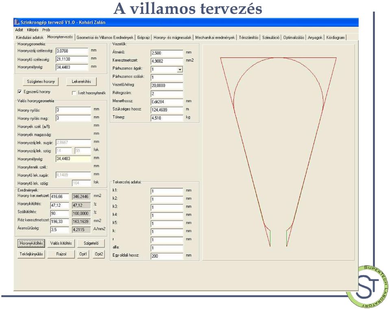Click the Horonykitöltés button
This screenshot has width=390, height=309.
pyautogui.click(x=31, y=243)
